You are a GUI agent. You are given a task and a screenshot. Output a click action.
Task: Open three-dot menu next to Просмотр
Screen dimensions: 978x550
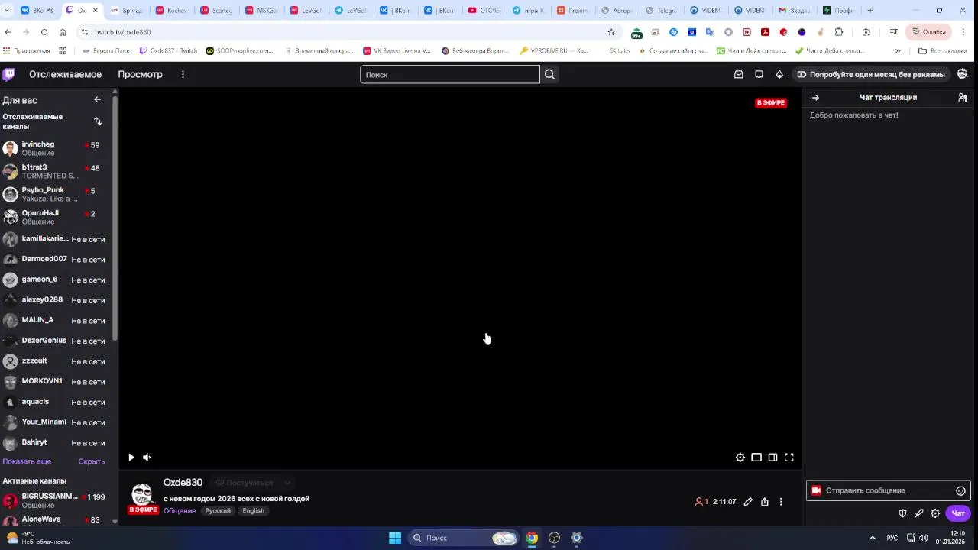(x=183, y=74)
